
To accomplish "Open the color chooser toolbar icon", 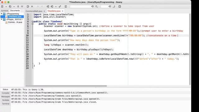I will coord(66,7).
